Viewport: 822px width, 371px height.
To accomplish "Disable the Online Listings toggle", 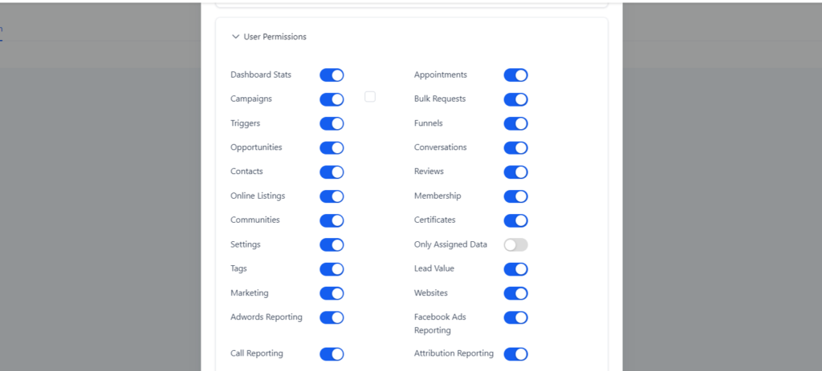I will tap(332, 196).
